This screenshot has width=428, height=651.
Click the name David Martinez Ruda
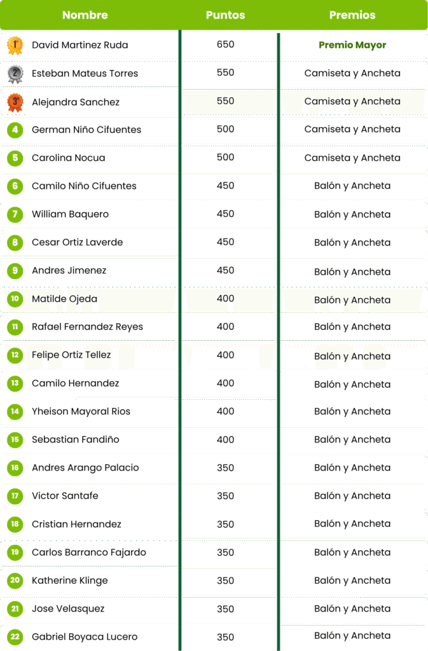coord(80,45)
